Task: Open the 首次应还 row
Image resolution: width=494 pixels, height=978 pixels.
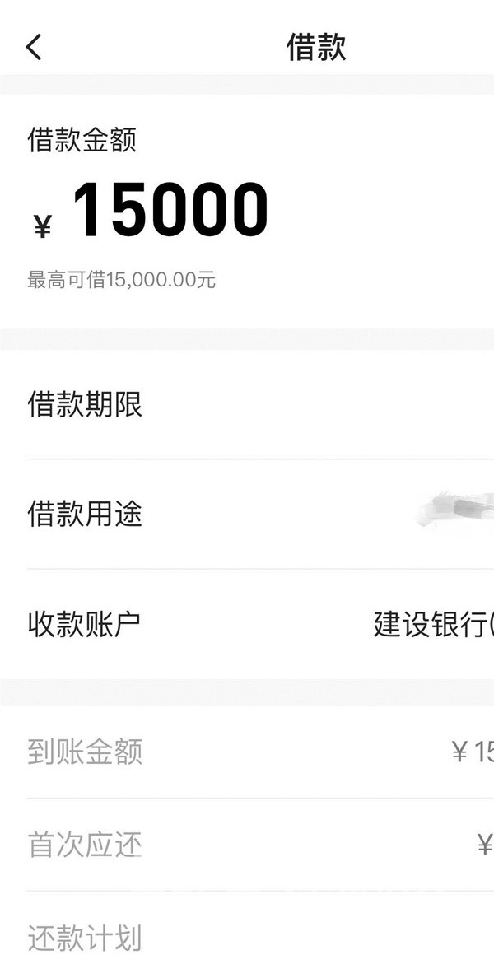Action: [247, 845]
